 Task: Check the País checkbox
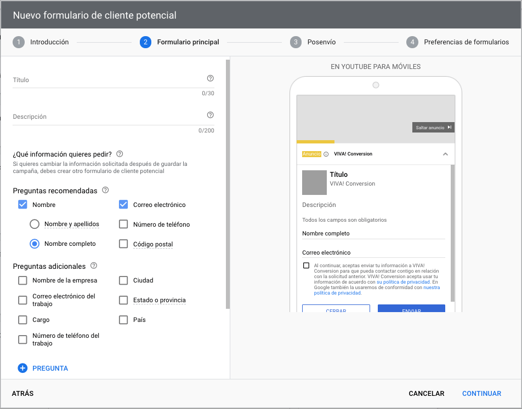coord(123,320)
